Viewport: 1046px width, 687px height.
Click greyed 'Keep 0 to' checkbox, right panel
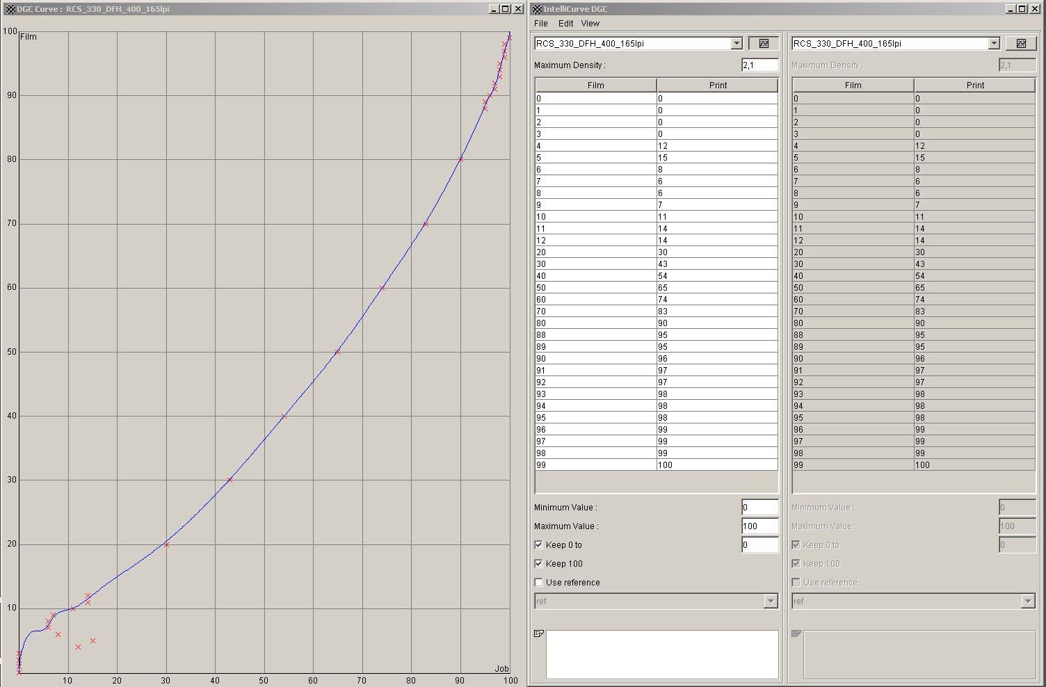(796, 544)
